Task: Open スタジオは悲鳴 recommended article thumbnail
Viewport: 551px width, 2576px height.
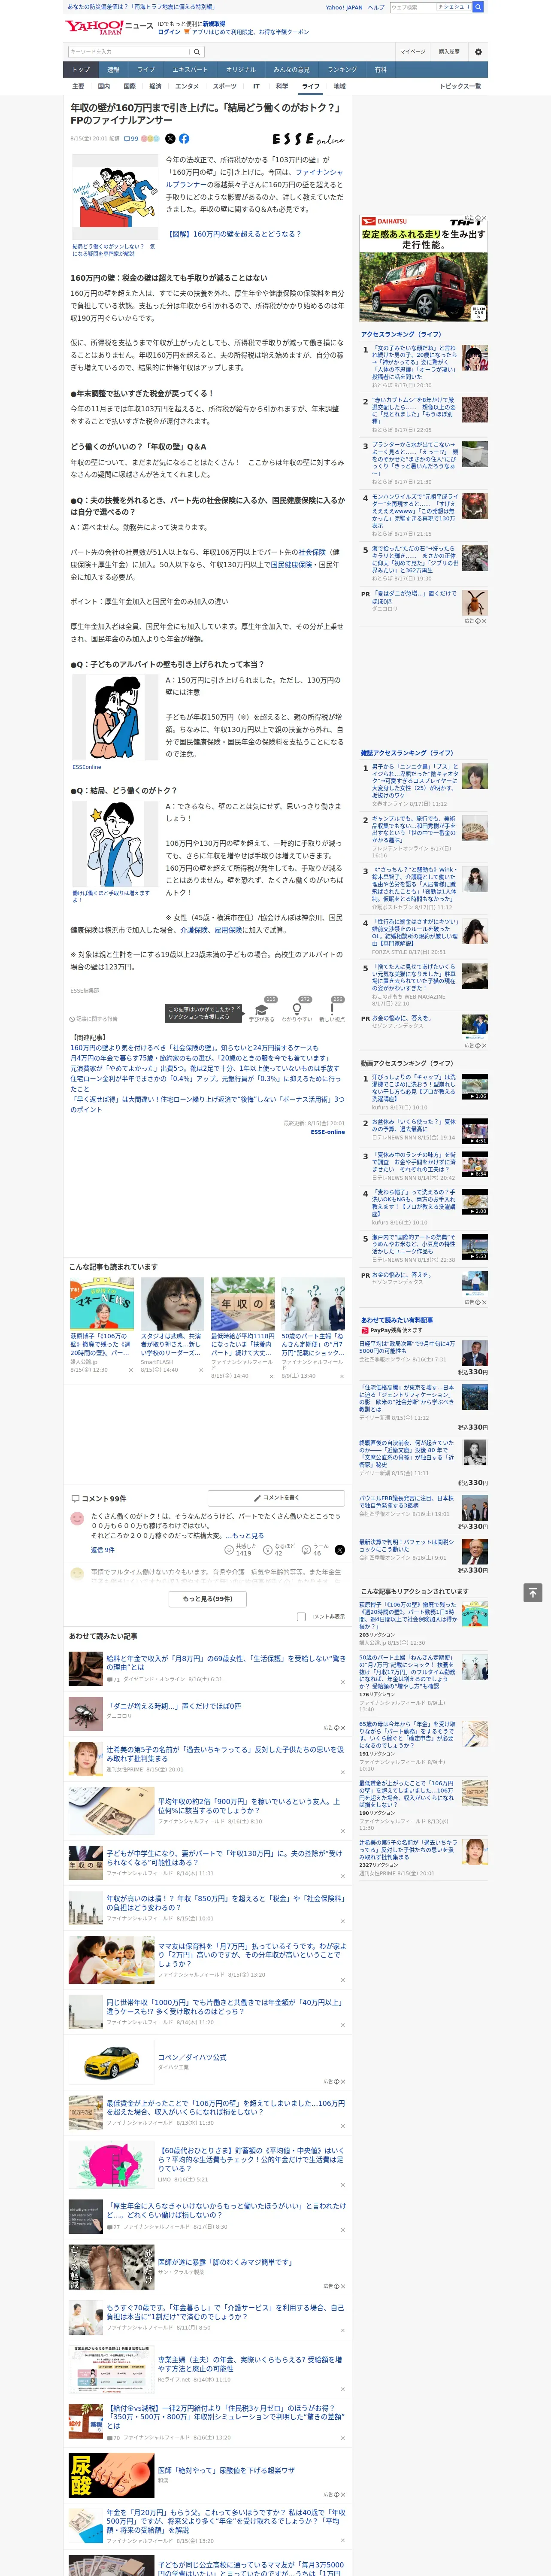Action: 172,1303
